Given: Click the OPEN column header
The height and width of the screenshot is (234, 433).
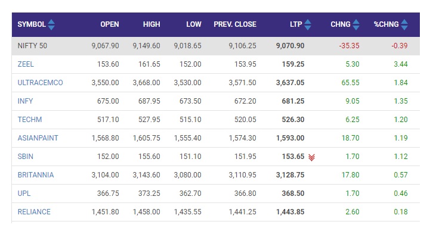Looking at the screenshot, I should [110, 24].
